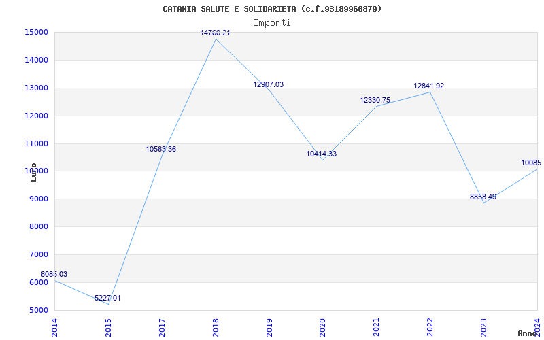Select the 12330.75 data label

(x=375, y=100)
